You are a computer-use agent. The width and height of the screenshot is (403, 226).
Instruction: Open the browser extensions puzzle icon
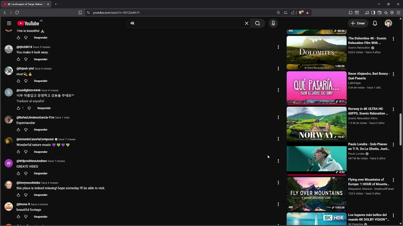pyautogui.click(x=350, y=13)
